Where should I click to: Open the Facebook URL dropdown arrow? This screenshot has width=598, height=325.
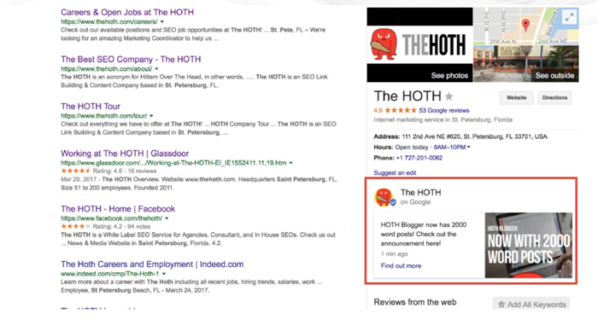pos(167,218)
